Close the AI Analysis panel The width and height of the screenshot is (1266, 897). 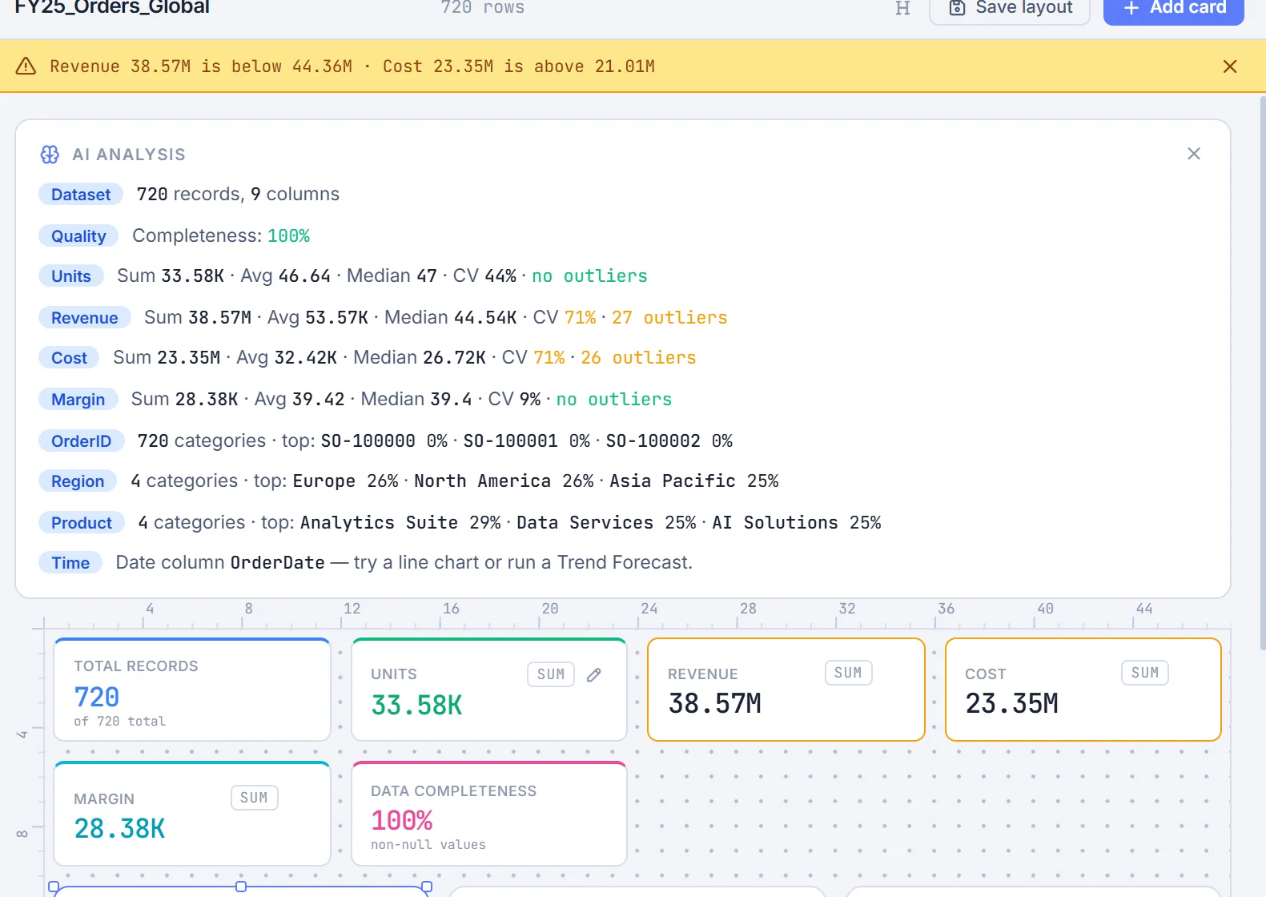[x=1194, y=153]
